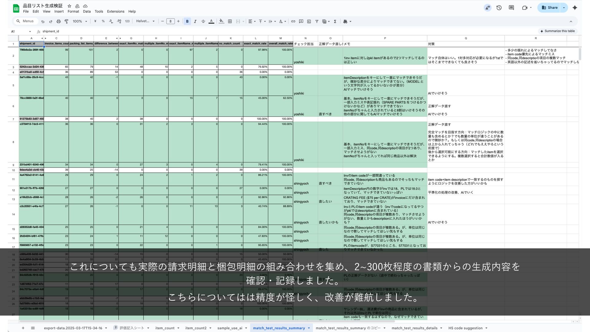Open the fill color picker
Screen dimensions: 590x332
(221, 21)
